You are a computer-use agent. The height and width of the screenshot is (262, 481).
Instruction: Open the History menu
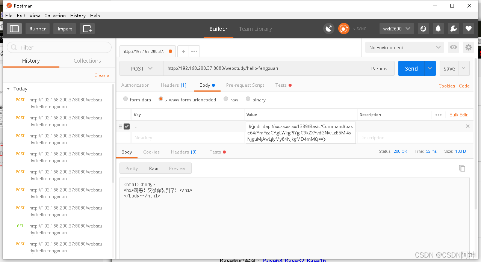click(78, 15)
